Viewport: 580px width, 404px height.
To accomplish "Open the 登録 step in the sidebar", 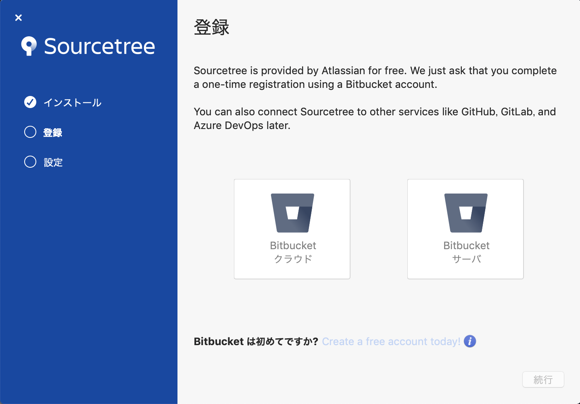I will (53, 132).
